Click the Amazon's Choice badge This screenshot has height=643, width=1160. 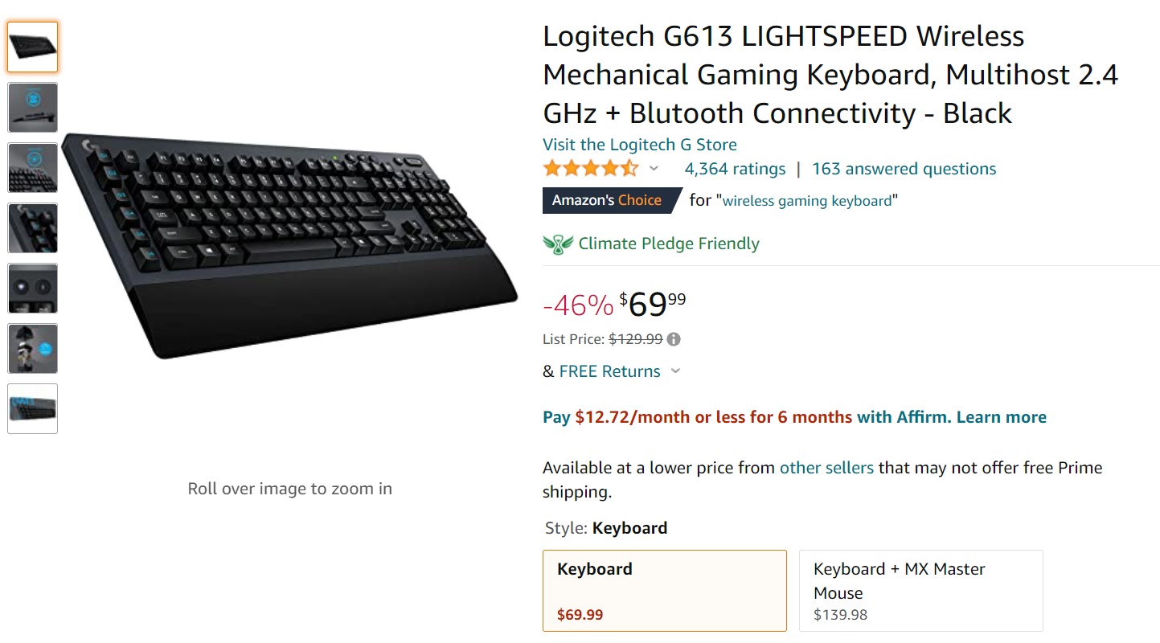click(608, 200)
